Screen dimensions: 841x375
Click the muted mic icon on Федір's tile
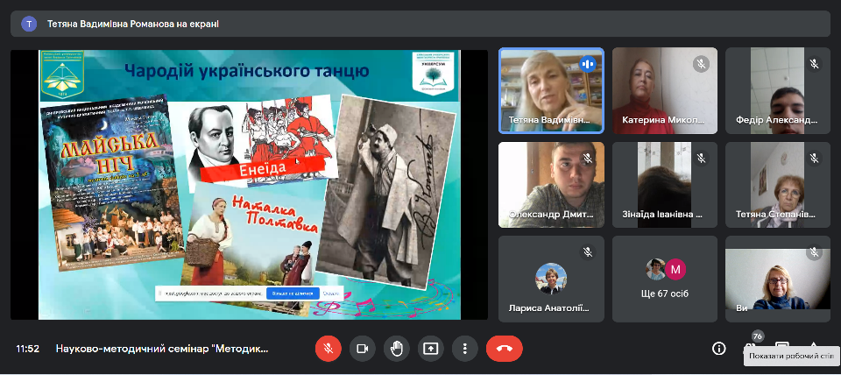click(814, 63)
